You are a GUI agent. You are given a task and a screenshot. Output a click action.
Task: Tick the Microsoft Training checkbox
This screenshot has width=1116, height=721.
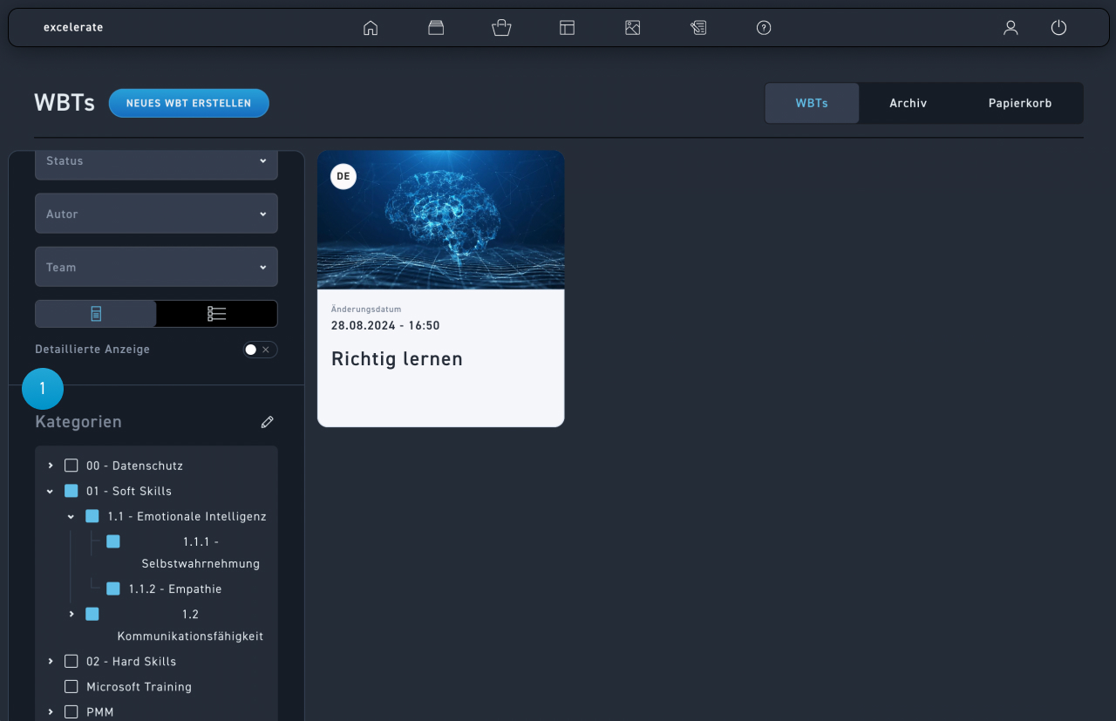pos(71,687)
